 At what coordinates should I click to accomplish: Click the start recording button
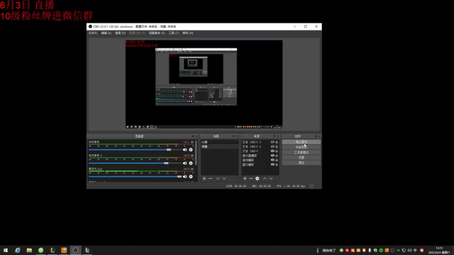[301, 147]
